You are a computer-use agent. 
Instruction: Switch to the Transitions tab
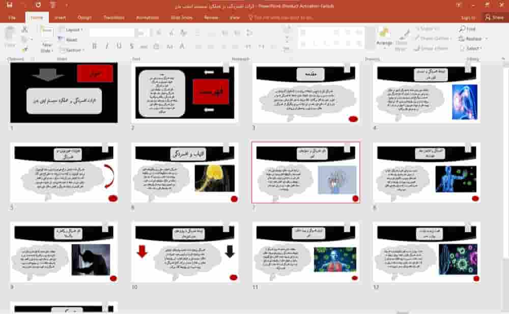[x=114, y=17]
